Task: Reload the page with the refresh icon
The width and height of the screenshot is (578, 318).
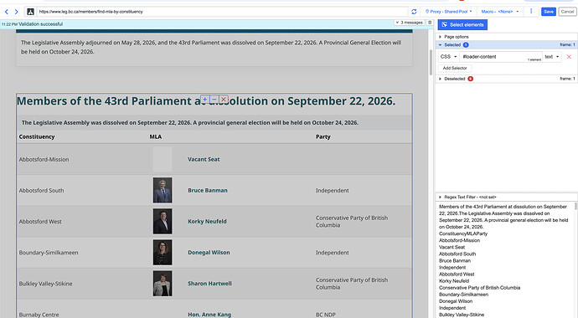Action: (x=414, y=12)
